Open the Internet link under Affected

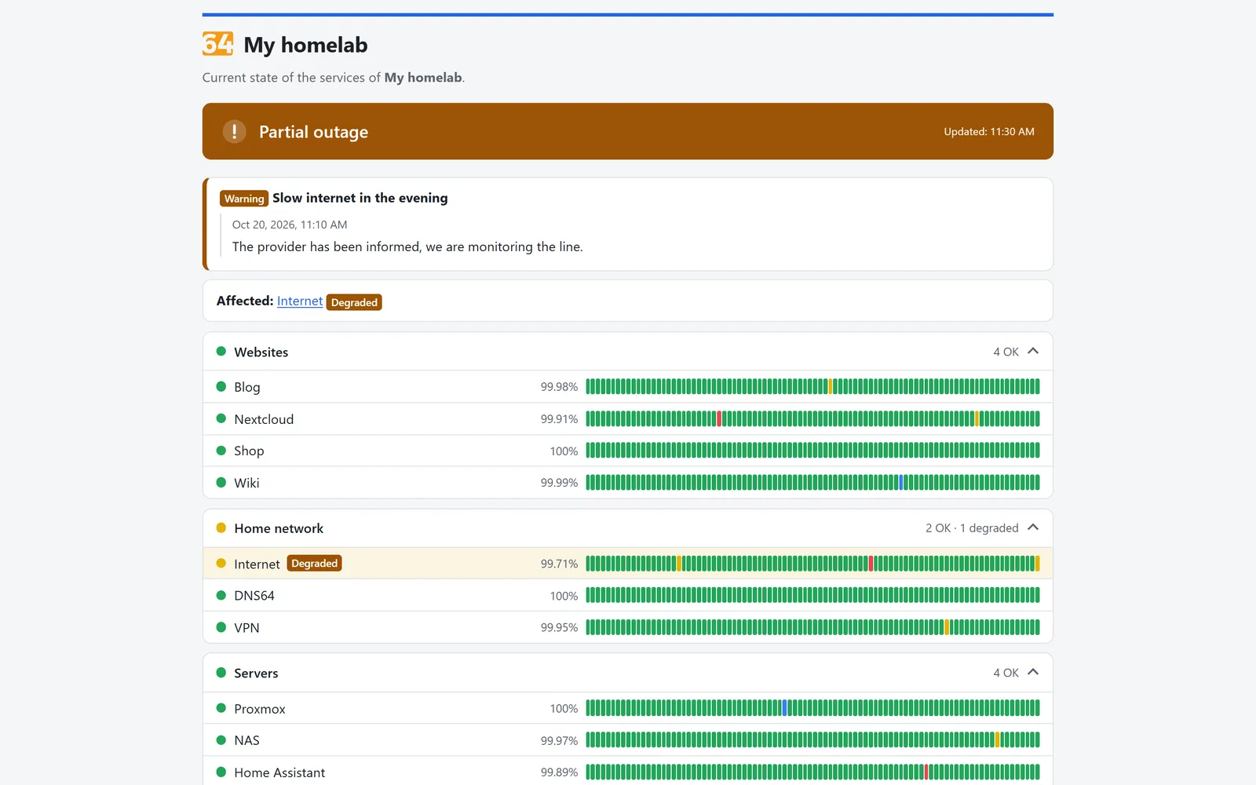tap(300, 301)
